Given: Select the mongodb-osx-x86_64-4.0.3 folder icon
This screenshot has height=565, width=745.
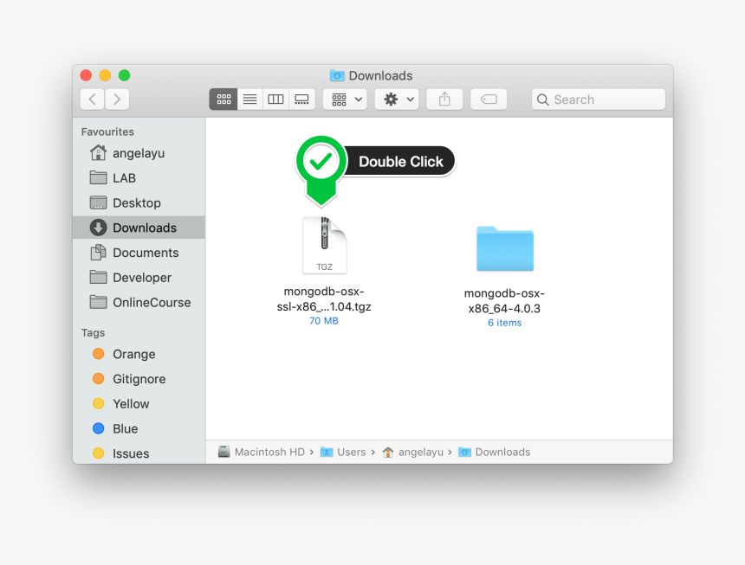Looking at the screenshot, I should click(505, 248).
